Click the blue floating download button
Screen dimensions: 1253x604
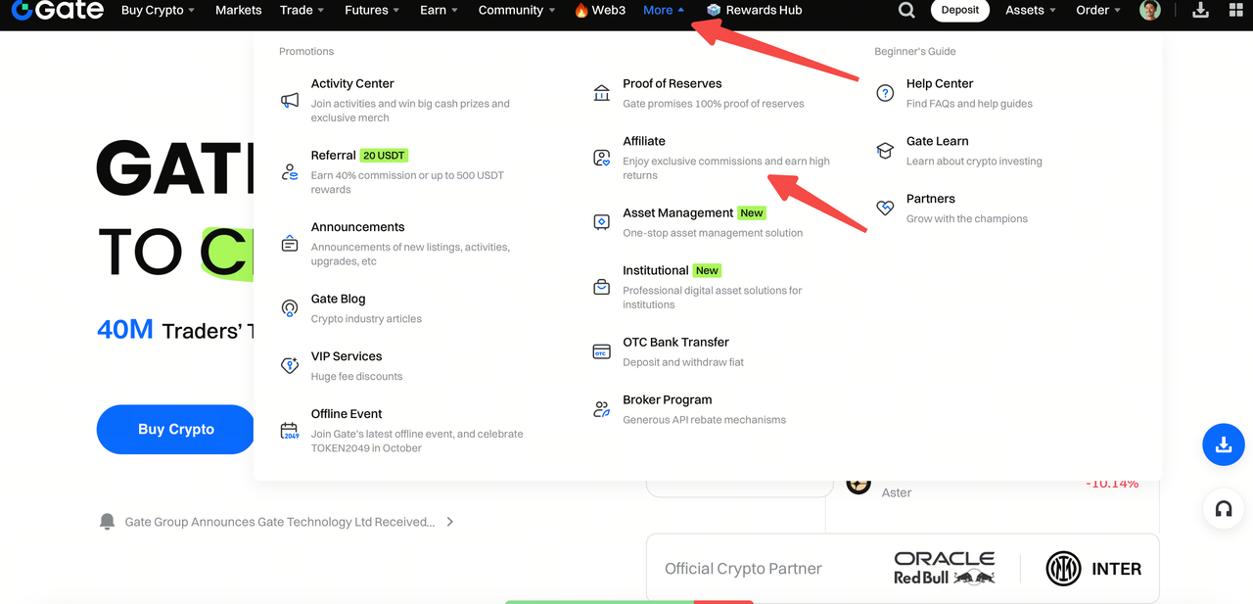click(1223, 445)
